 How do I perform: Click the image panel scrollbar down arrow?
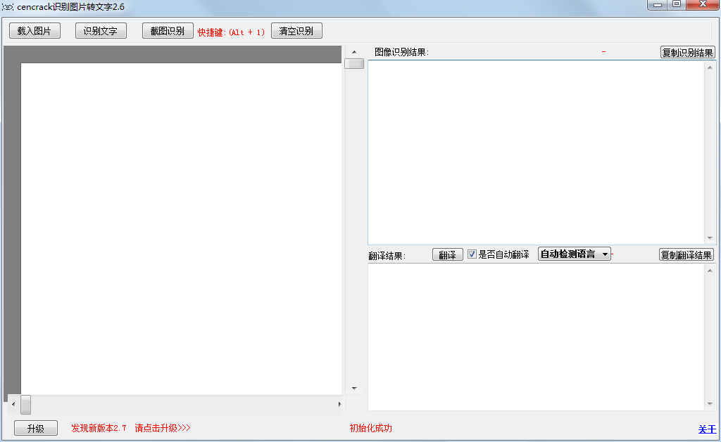click(354, 387)
